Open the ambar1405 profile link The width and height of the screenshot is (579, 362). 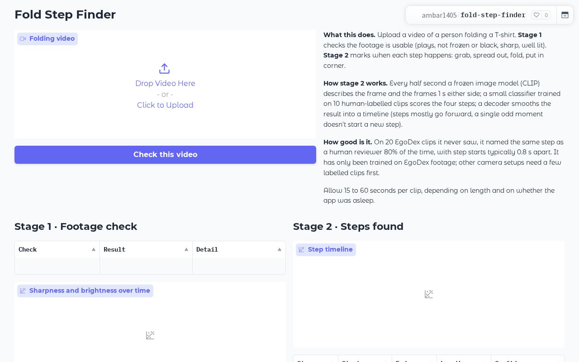pyautogui.click(x=439, y=15)
